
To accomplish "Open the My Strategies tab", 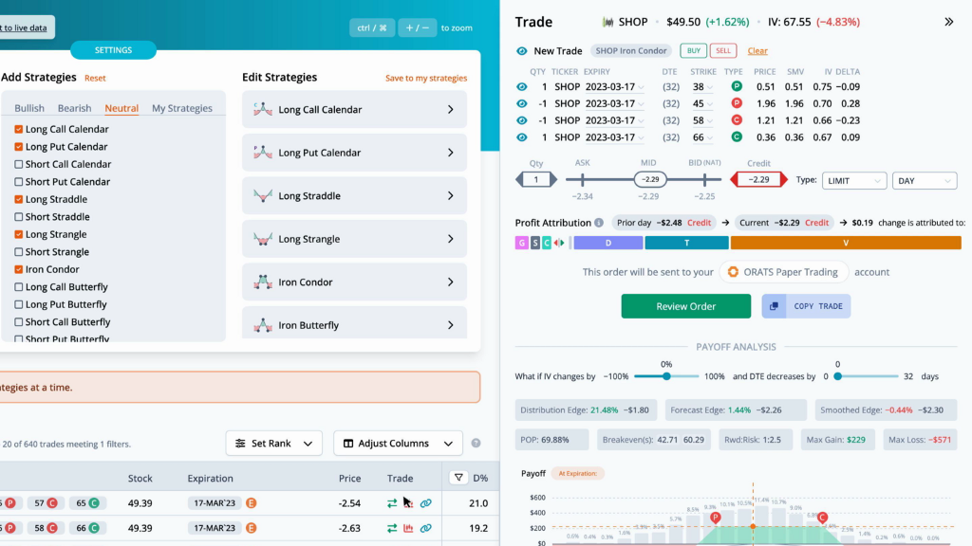I will point(182,108).
